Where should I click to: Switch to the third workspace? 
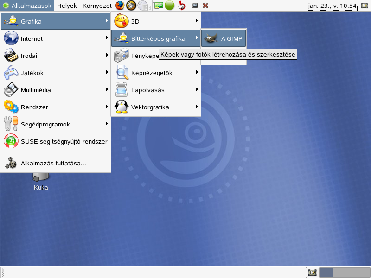(x=352, y=272)
